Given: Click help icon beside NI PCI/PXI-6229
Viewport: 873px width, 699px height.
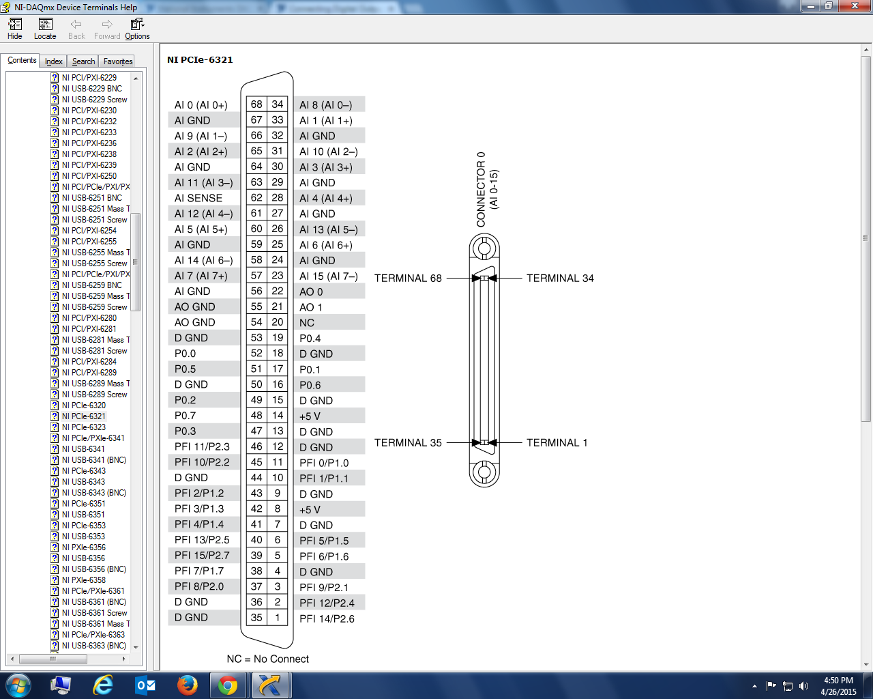Looking at the screenshot, I should tap(55, 78).
